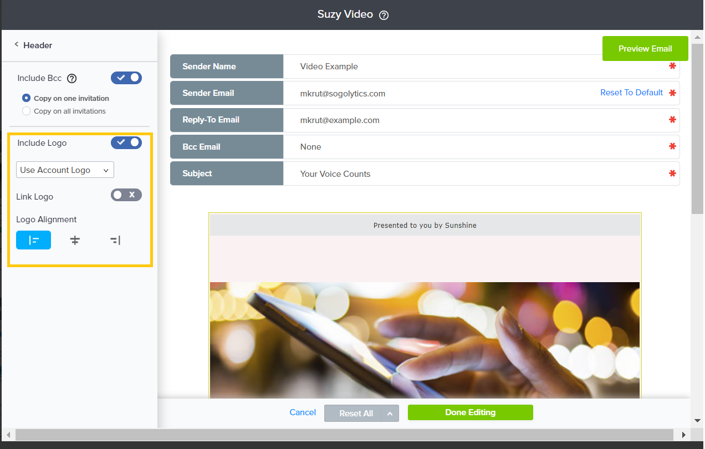Click the back chevron next to Header
The width and height of the screenshot is (705, 449).
point(16,45)
